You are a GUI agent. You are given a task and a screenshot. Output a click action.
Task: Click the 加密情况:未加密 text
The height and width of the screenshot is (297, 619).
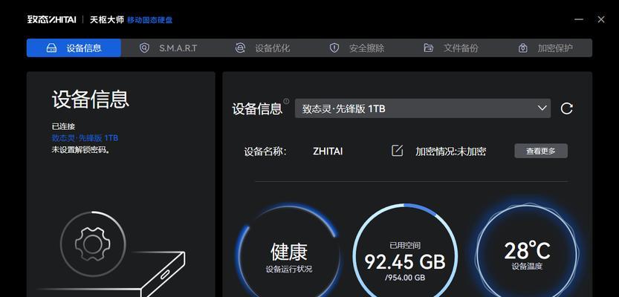pos(450,151)
